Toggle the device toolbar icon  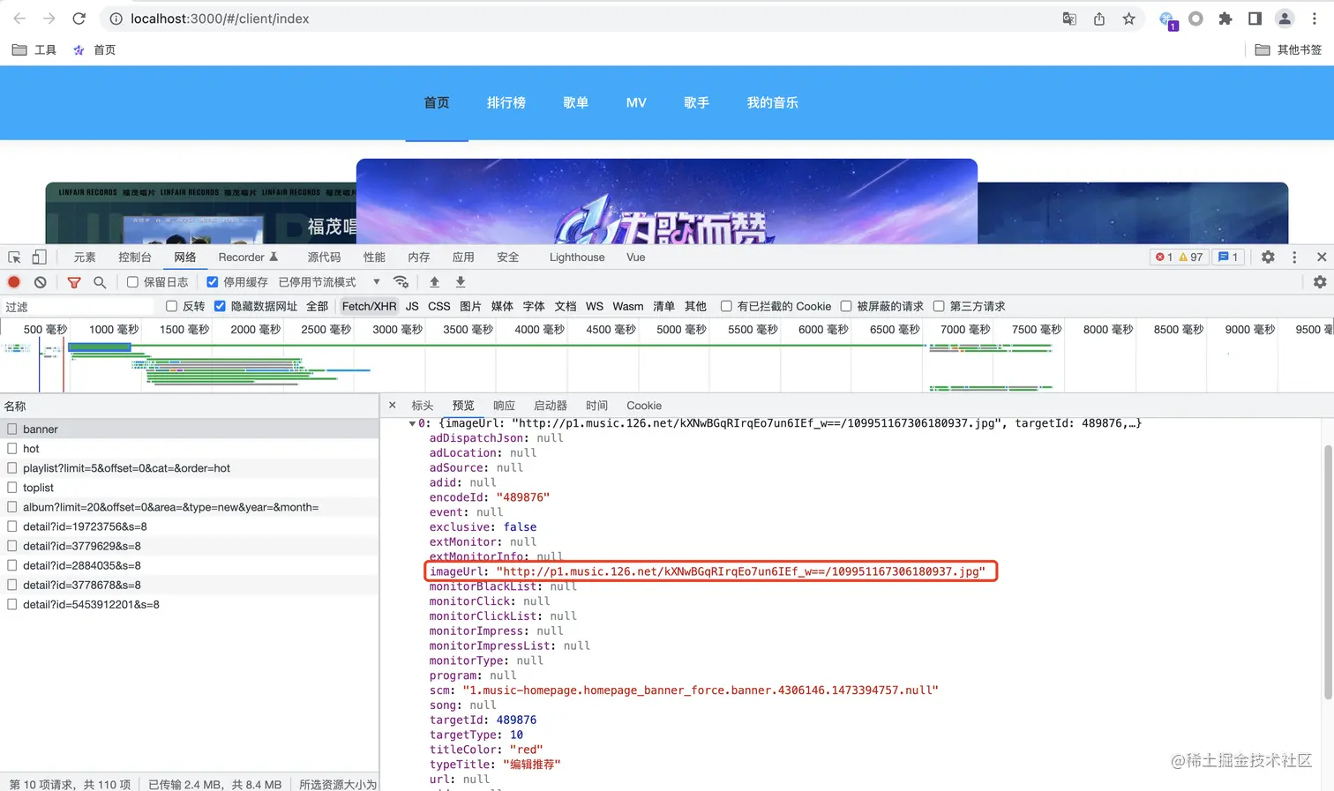[39, 257]
